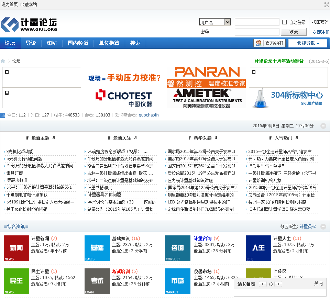Open the 基础 BASIS forum tile
This screenshot has width=330, height=300.
coord(97,248)
